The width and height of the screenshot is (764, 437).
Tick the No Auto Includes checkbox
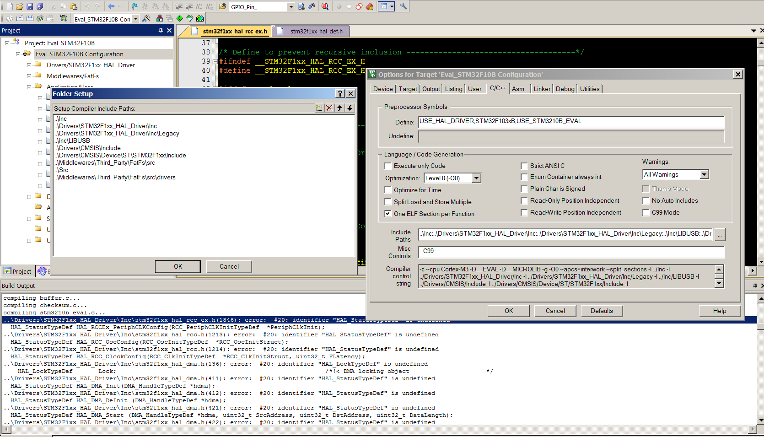pyautogui.click(x=646, y=200)
